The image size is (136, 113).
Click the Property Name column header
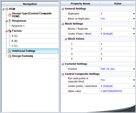pyautogui.click(x=80, y=4)
